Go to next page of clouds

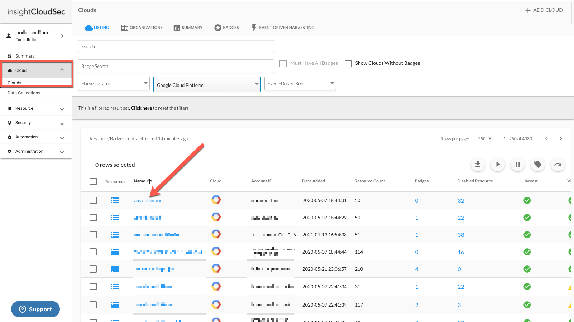561,138
